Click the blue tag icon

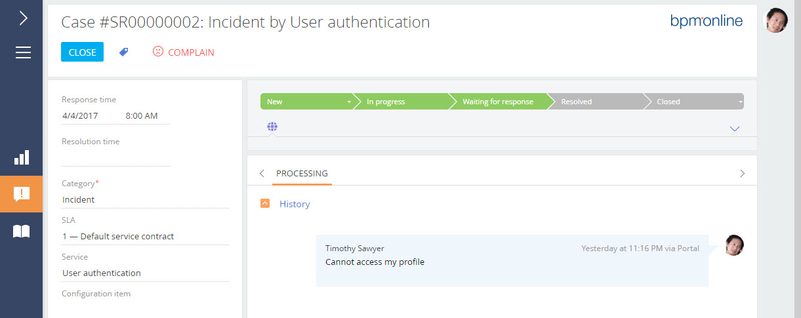[x=123, y=52]
